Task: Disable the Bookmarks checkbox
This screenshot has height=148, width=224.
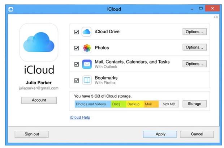Action: (77, 80)
